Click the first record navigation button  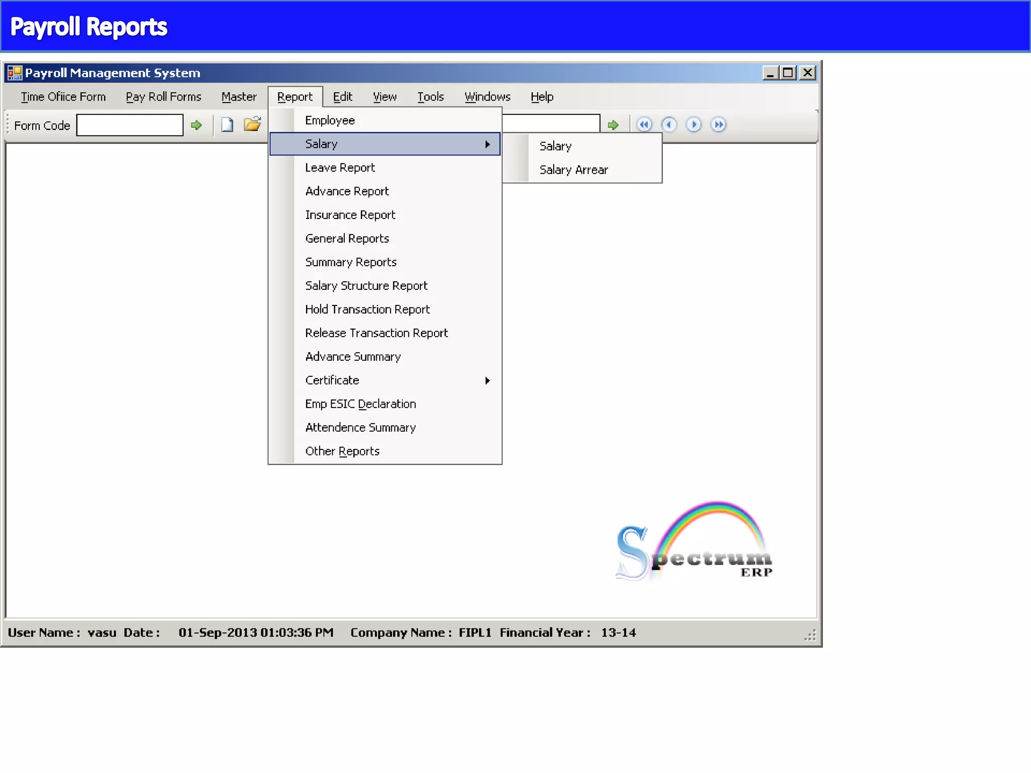[644, 124]
